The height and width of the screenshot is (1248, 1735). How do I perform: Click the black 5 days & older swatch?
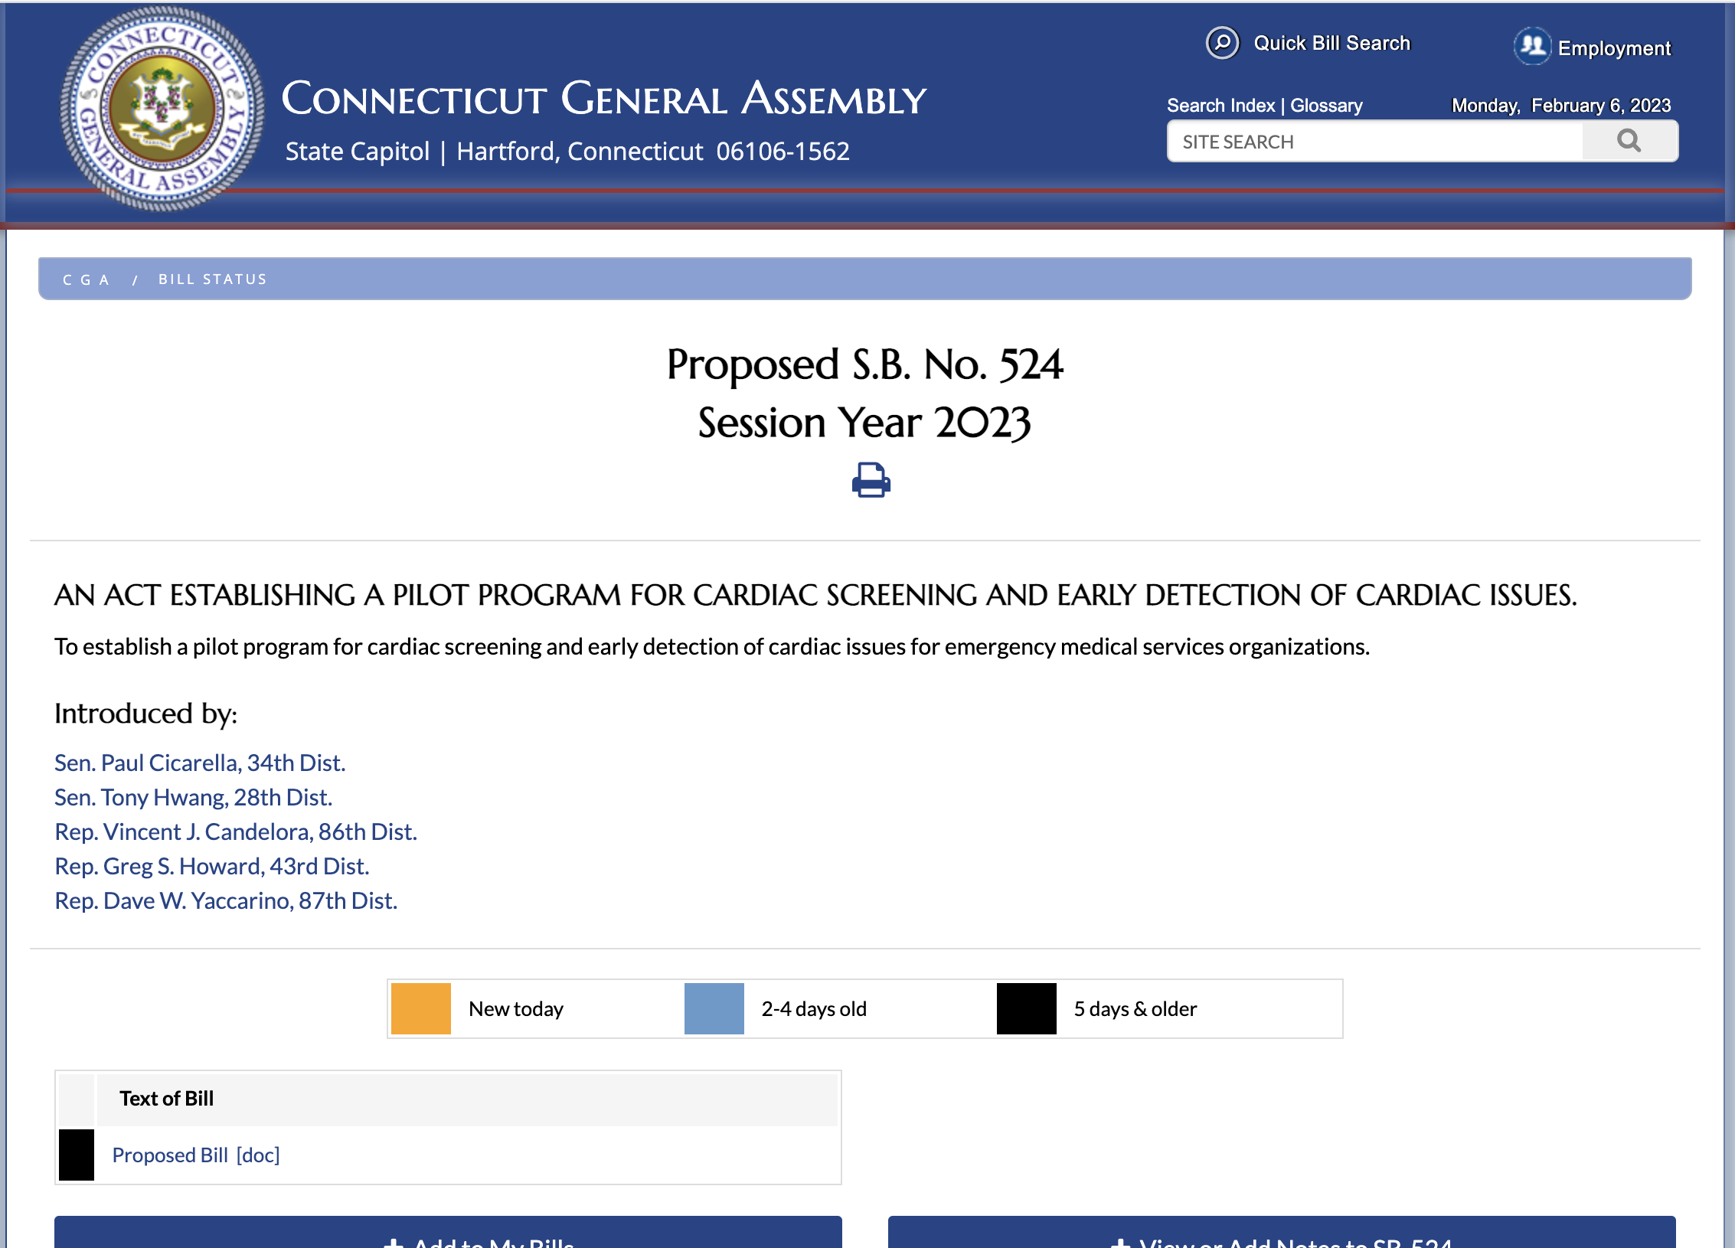pos(1026,1008)
